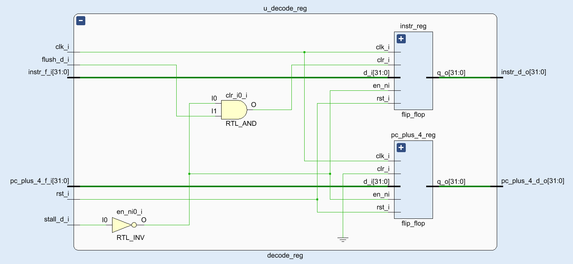Click the ground symbol at bottom
The image size is (573, 264).
click(x=343, y=239)
